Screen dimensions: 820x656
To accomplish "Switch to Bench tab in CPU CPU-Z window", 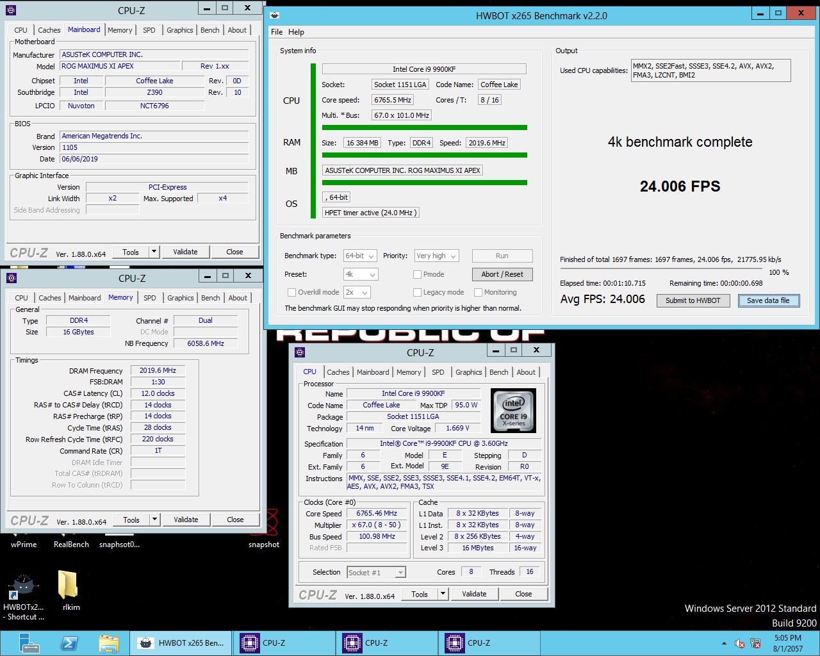I will (499, 372).
